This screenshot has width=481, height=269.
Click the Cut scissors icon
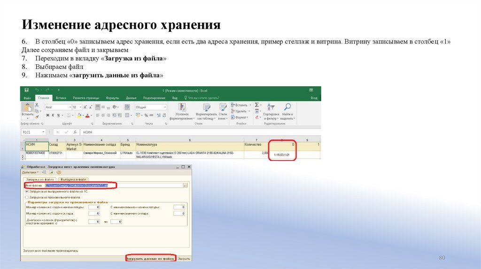[x=37, y=105]
